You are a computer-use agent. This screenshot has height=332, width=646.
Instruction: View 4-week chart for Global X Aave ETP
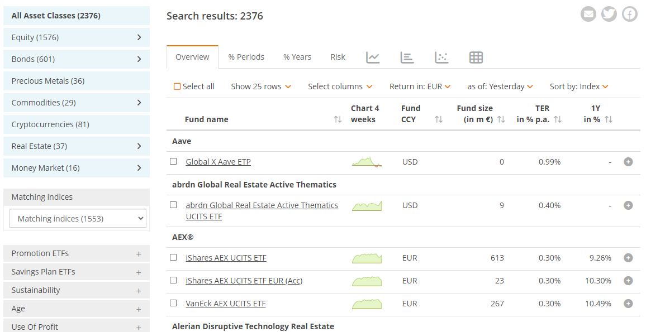pyautogui.click(x=367, y=162)
